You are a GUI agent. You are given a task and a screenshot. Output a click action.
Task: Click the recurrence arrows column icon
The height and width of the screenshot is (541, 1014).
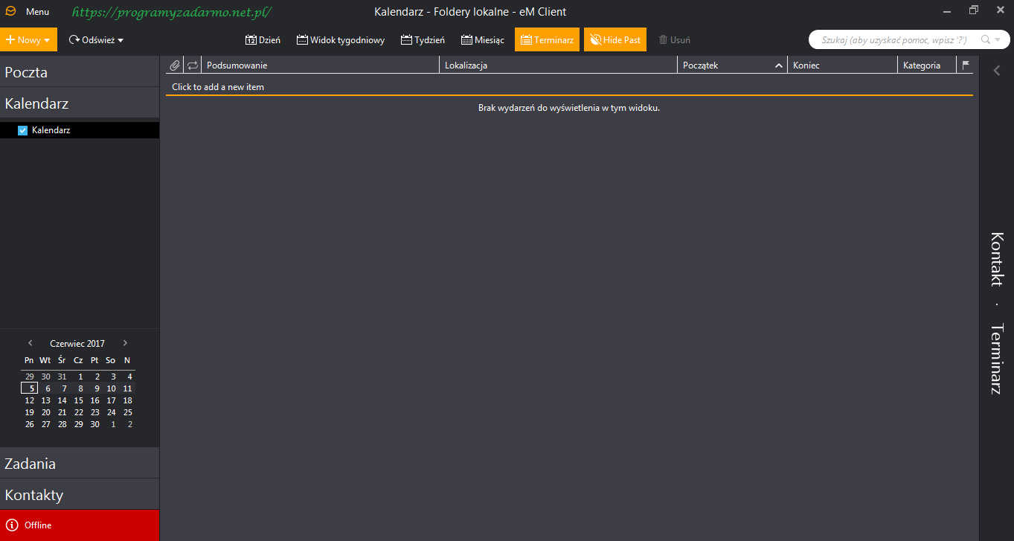(x=193, y=65)
